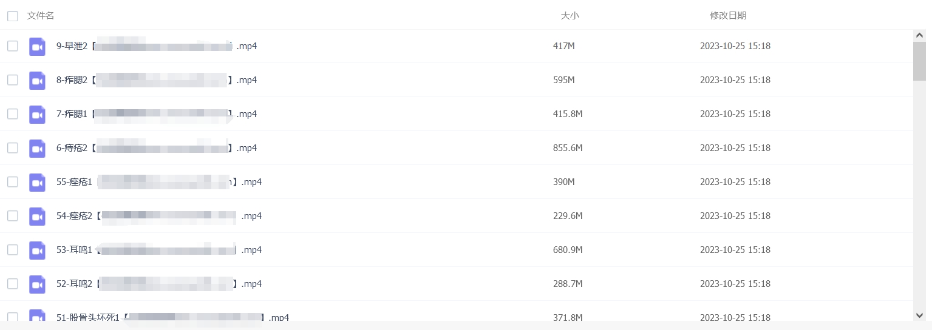Viewport: 932px width, 330px height.
Task: Open the 53-耳鸣1 video file name
Action: point(159,250)
